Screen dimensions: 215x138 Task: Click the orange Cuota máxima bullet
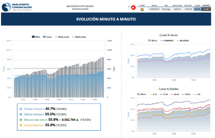[x=21, y=125]
